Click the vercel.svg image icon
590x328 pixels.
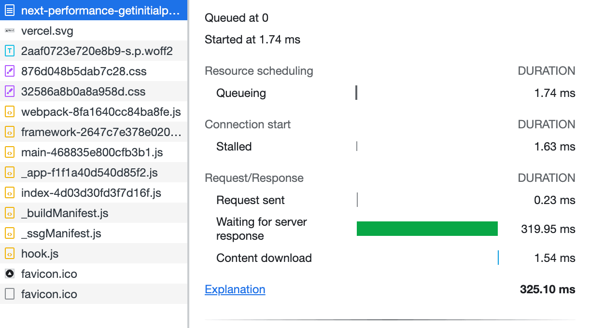[10, 31]
